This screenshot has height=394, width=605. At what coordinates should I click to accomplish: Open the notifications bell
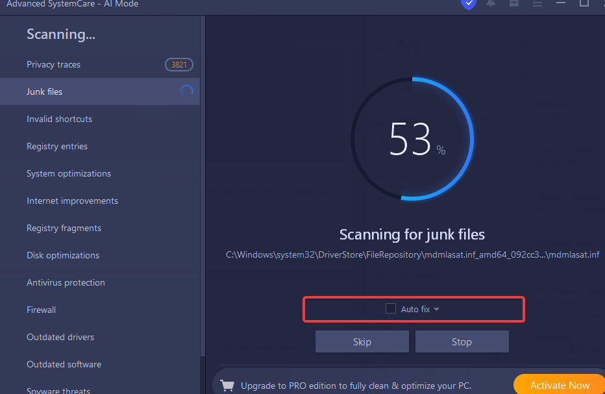pyautogui.click(x=491, y=3)
